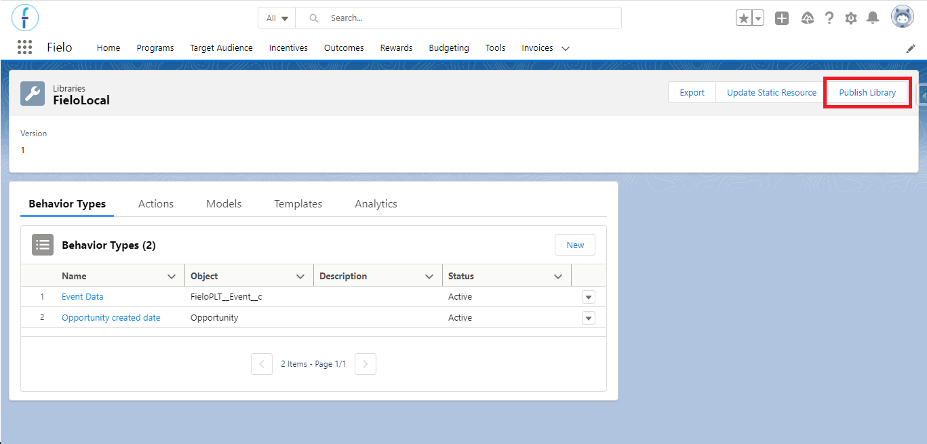Screen dimensions: 927x444
Task: Open the All search scope dropdown
Action: 277,18
